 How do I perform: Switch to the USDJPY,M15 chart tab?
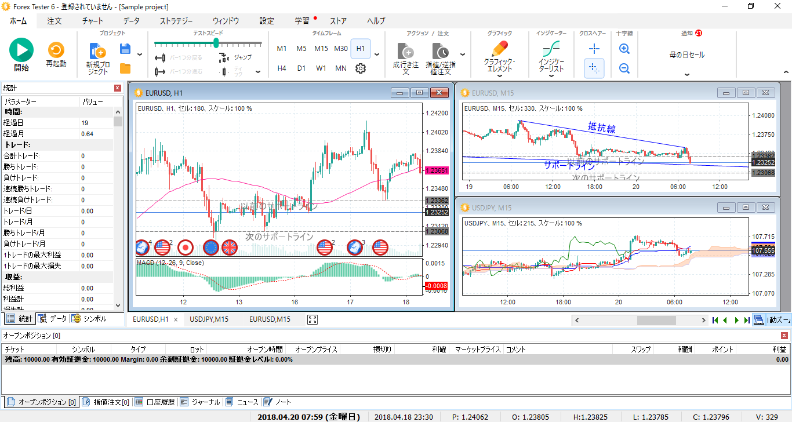click(209, 319)
